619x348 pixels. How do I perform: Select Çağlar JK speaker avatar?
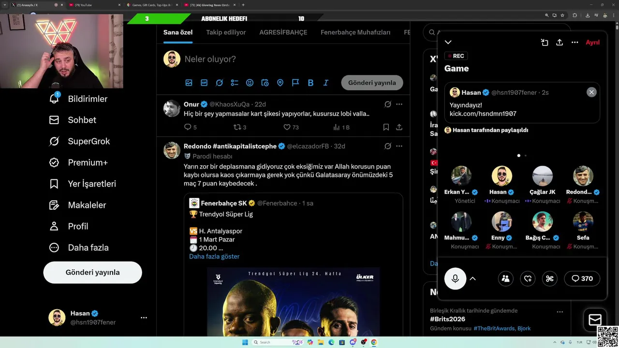pos(542,176)
